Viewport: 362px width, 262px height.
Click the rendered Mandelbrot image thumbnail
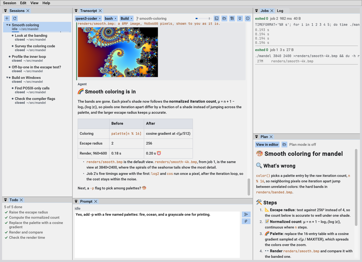[118, 52]
